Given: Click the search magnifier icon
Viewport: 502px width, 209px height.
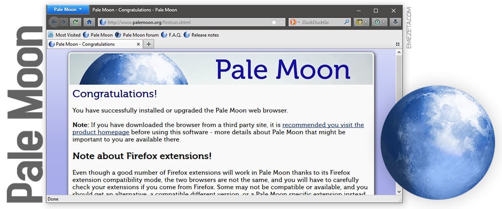Looking at the screenshot, I should (347, 22).
